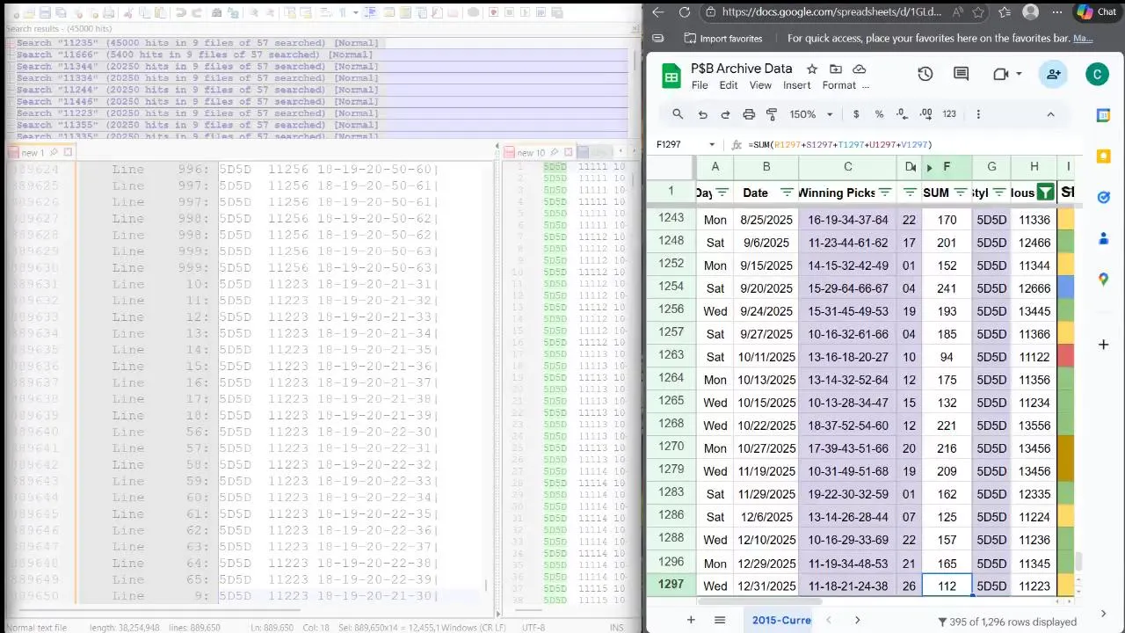1125x633 pixels.
Task: Click the browser address bar URL
Action: tap(831, 12)
